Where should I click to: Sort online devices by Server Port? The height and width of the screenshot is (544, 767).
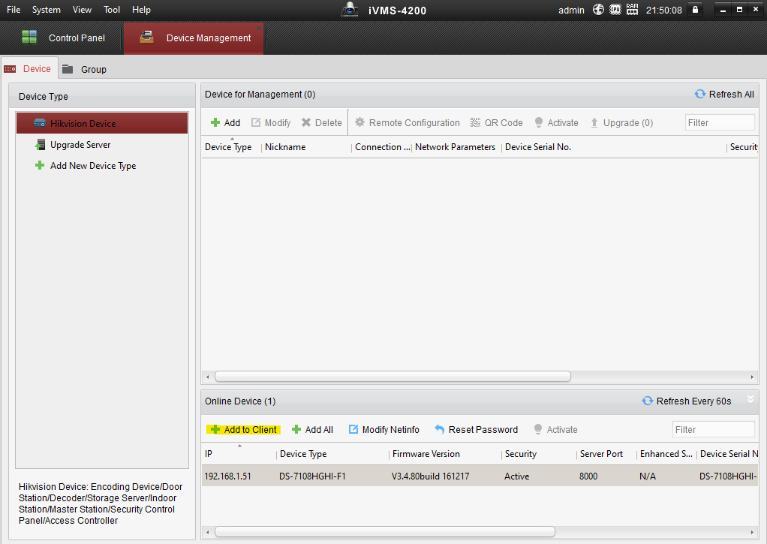(x=601, y=454)
